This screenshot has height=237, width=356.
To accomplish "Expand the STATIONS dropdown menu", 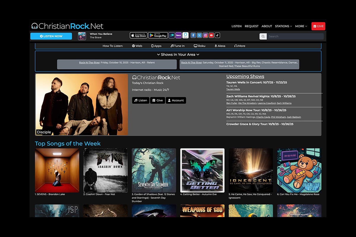I will point(283,26).
